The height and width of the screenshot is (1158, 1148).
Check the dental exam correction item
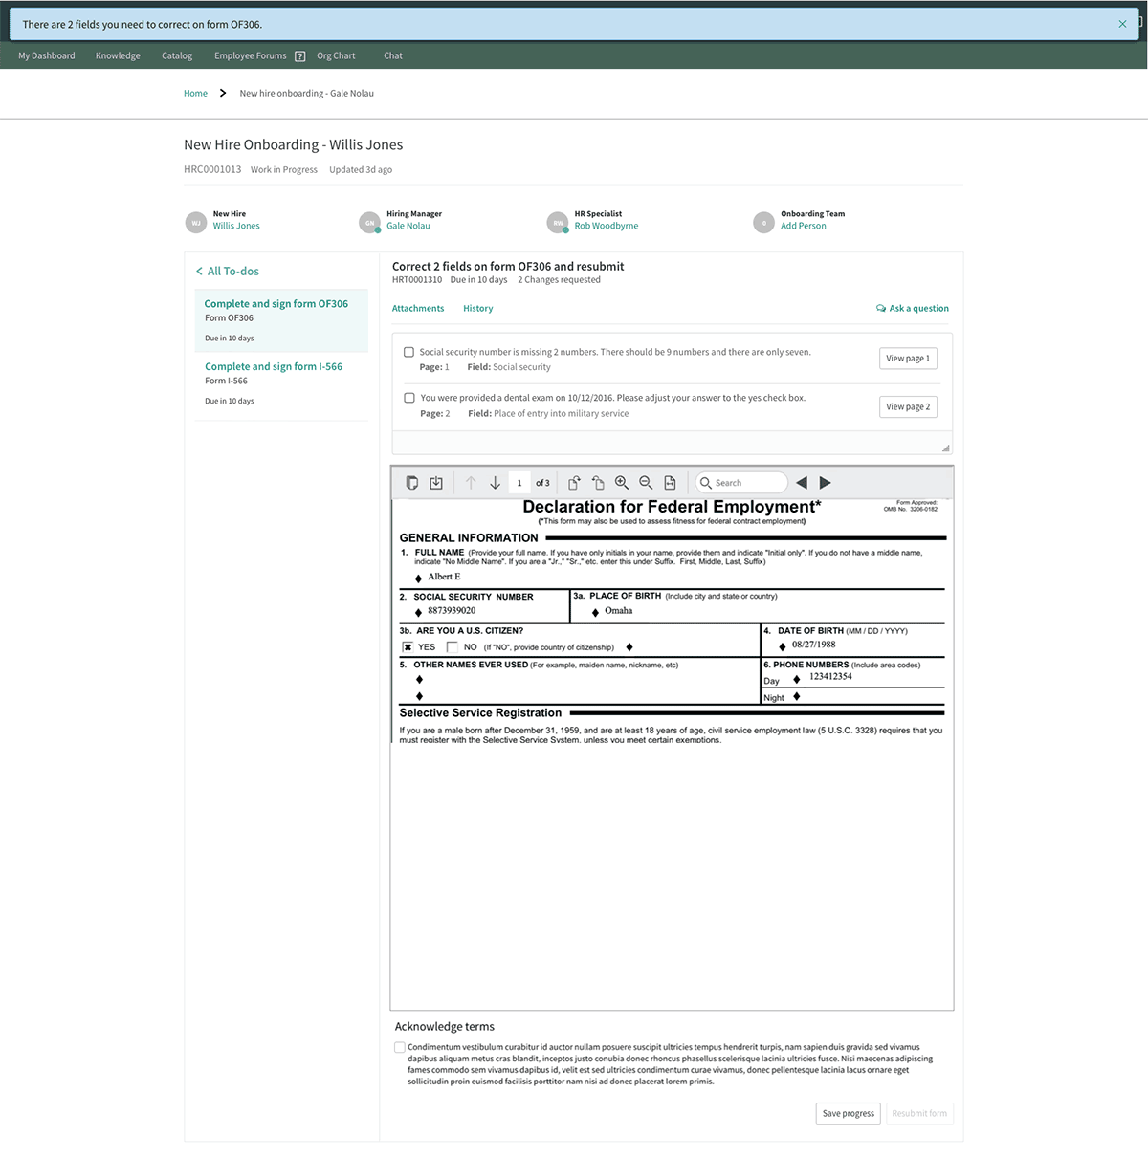pyautogui.click(x=408, y=397)
